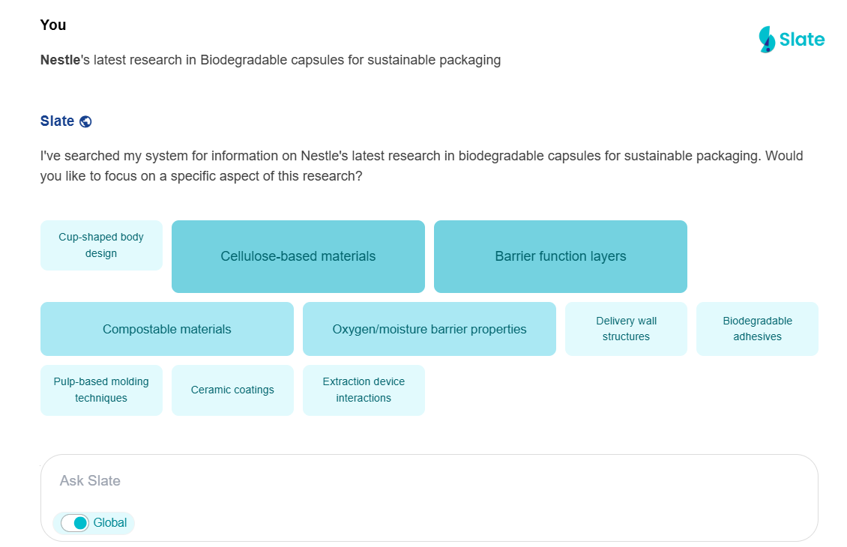
Task: Toggle the Global search switch
Action: [x=75, y=523]
